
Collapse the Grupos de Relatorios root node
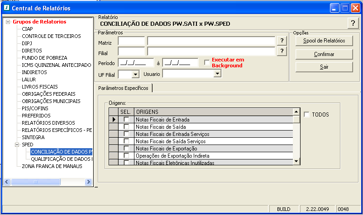coord(7,22)
